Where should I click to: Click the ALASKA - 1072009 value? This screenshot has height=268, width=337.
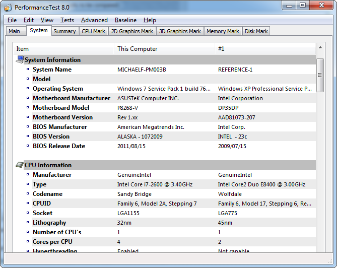pos(140,137)
